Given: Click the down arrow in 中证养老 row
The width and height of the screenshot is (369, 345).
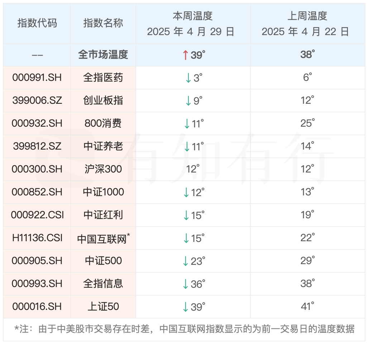Looking at the screenshot, I should (187, 147).
